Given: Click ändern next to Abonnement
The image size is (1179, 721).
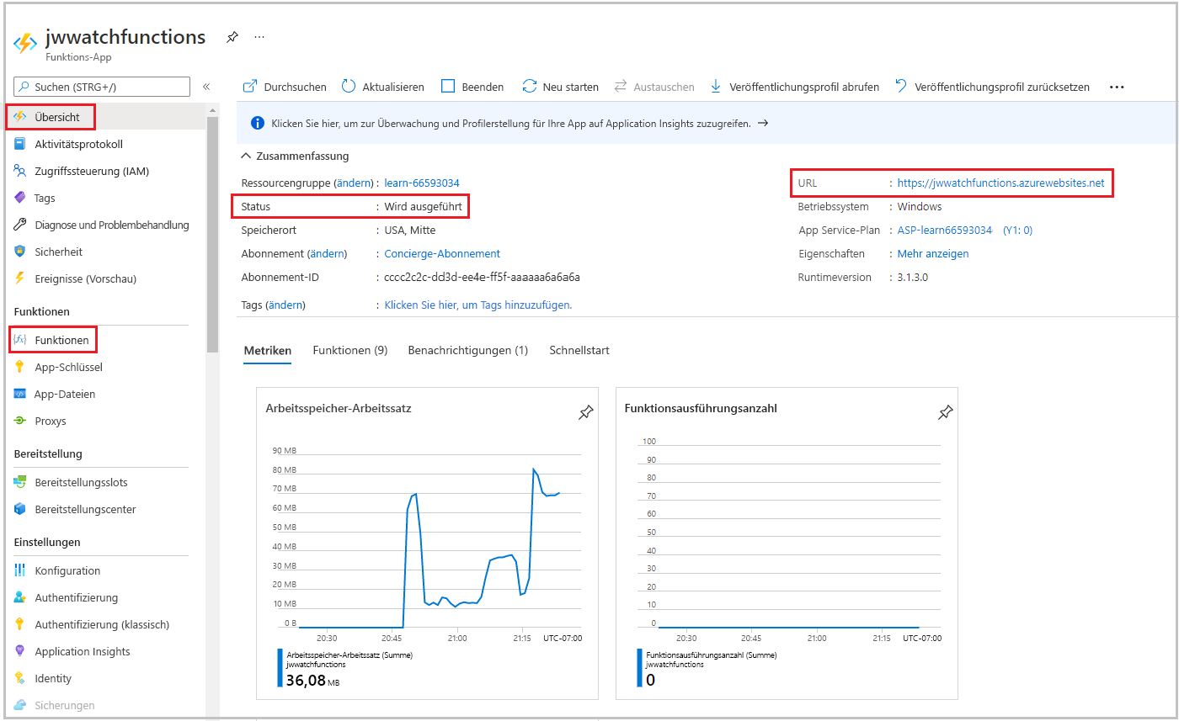Looking at the screenshot, I should pos(328,253).
